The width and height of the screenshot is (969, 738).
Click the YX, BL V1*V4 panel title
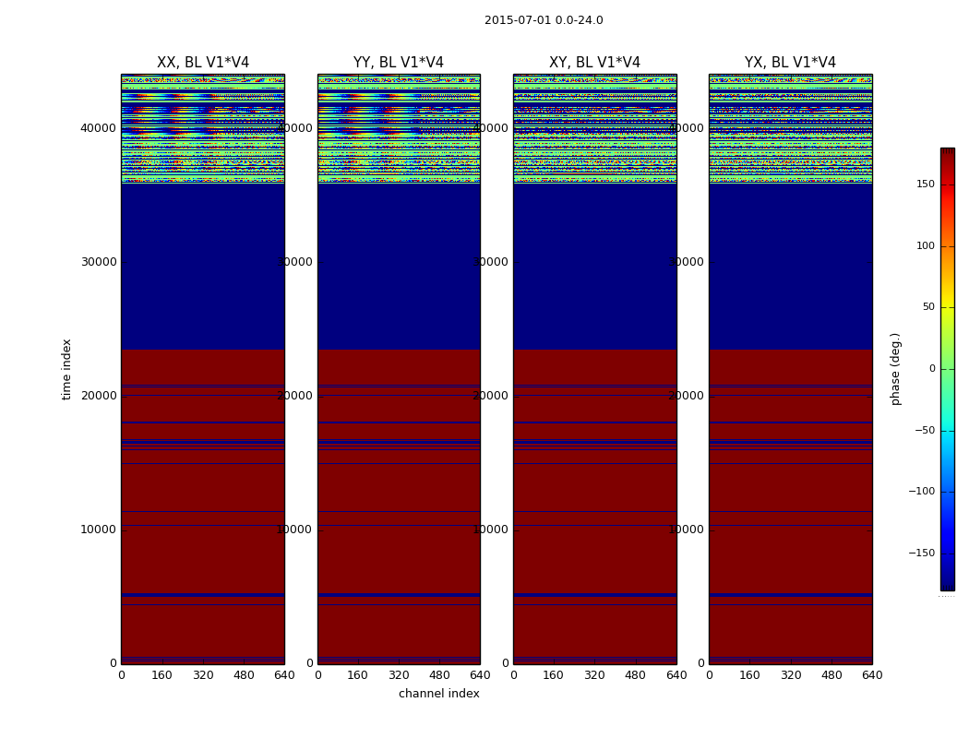790,63
